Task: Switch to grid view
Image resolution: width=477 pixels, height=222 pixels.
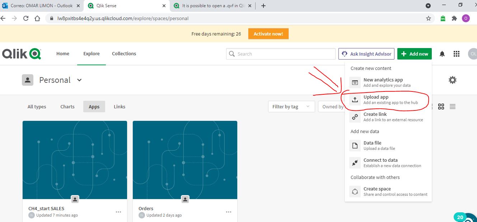Action: coord(441,107)
